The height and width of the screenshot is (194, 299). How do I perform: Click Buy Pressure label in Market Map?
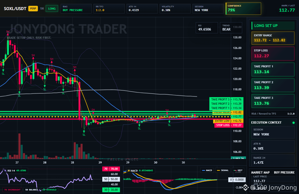pyautogui.click(x=284, y=173)
